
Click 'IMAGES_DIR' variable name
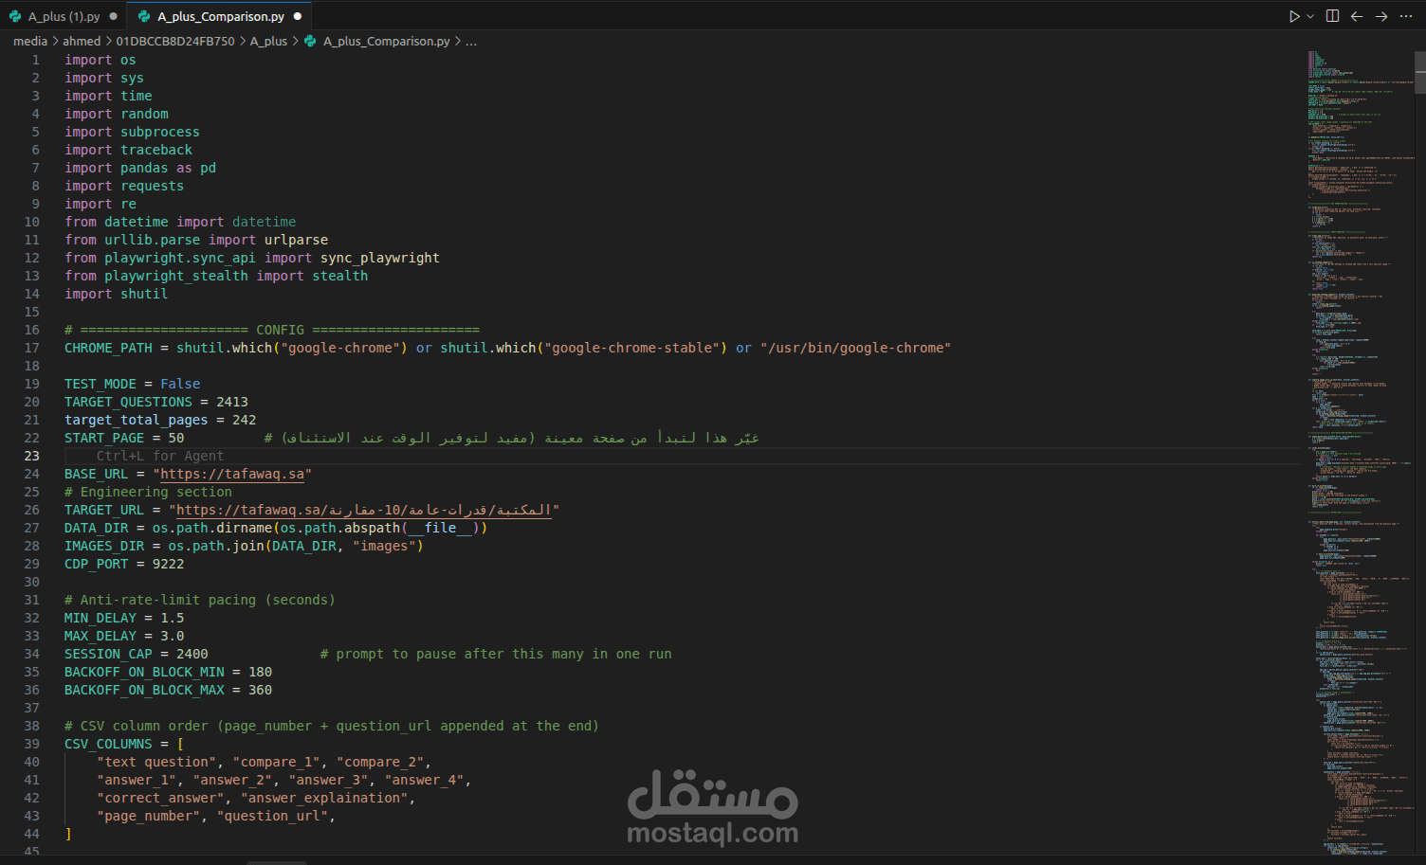click(104, 546)
